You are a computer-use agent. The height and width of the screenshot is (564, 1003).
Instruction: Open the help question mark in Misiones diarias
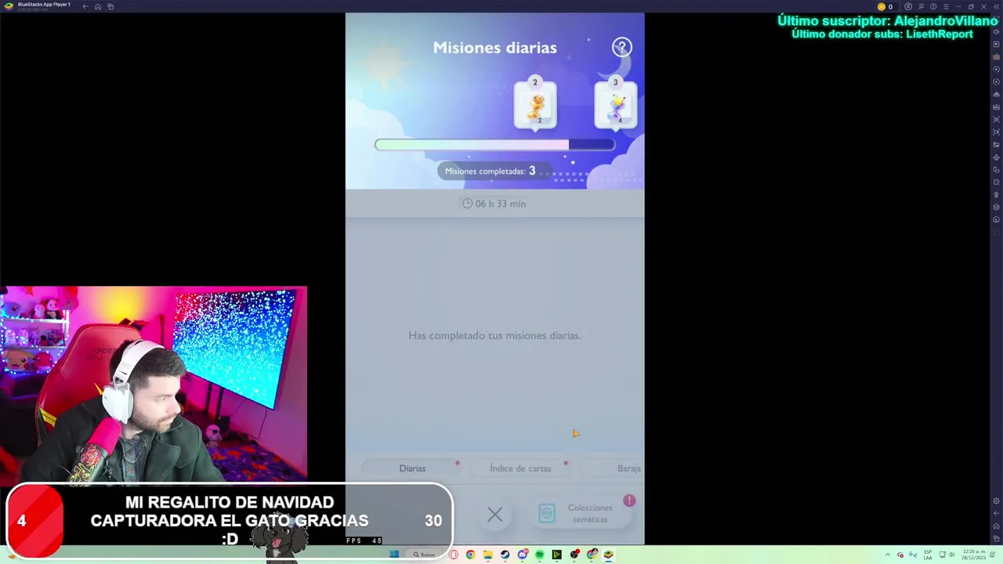tap(621, 47)
